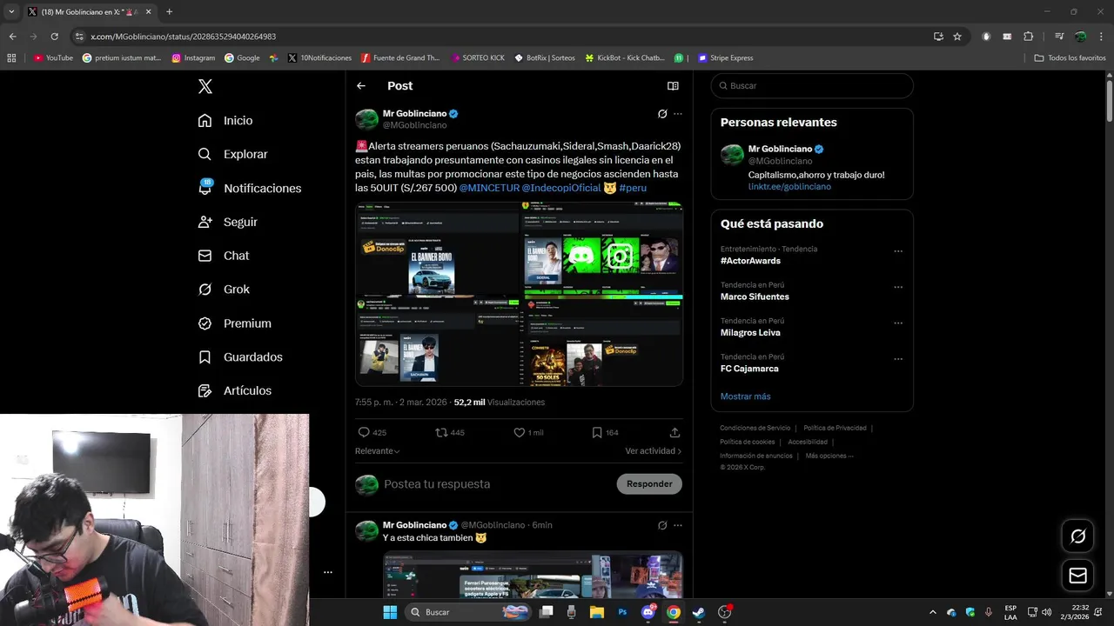Open the Marco Sifuentes trend
1114x626 pixels.
point(755,296)
